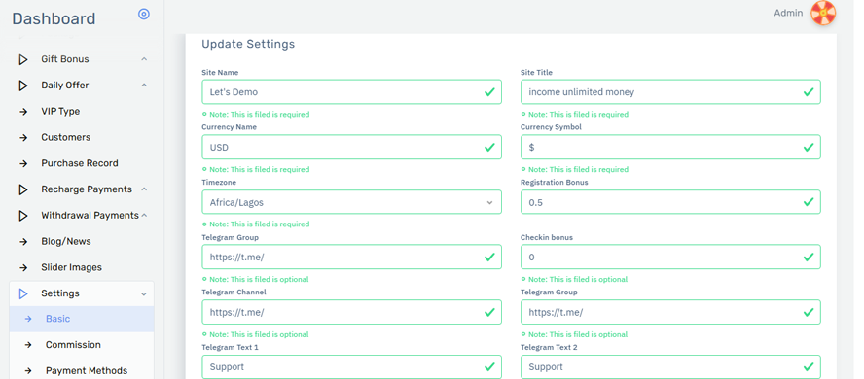Open the Gift Bonus menu
This screenshot has width=864, height=379.
(x=65, y=59)
